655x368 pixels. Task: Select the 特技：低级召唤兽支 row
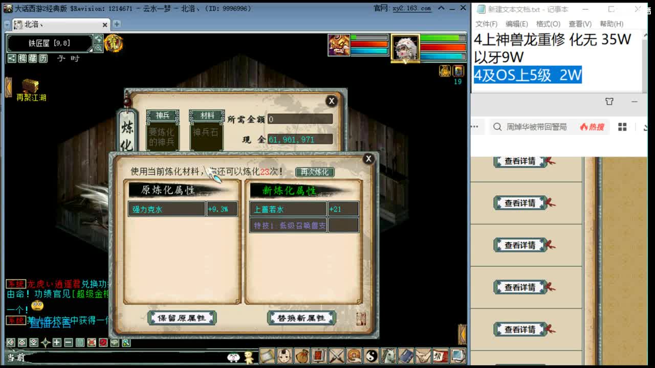click(x=304, y=225)
